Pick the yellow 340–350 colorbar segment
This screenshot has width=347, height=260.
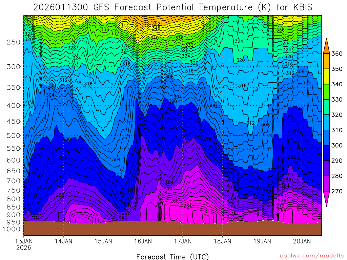[327, 77]
